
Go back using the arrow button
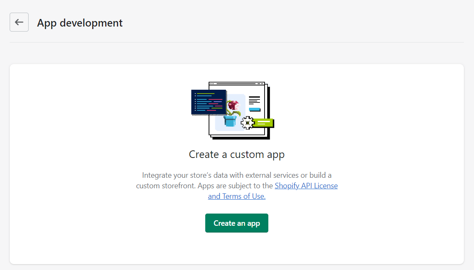(19, 22)
